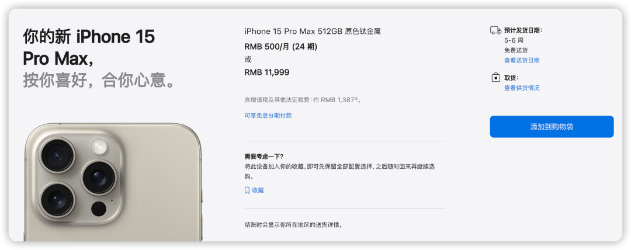Click the bookmark icon beside 收藏
This screenshot has width=631, height=250.
[247, 190]
